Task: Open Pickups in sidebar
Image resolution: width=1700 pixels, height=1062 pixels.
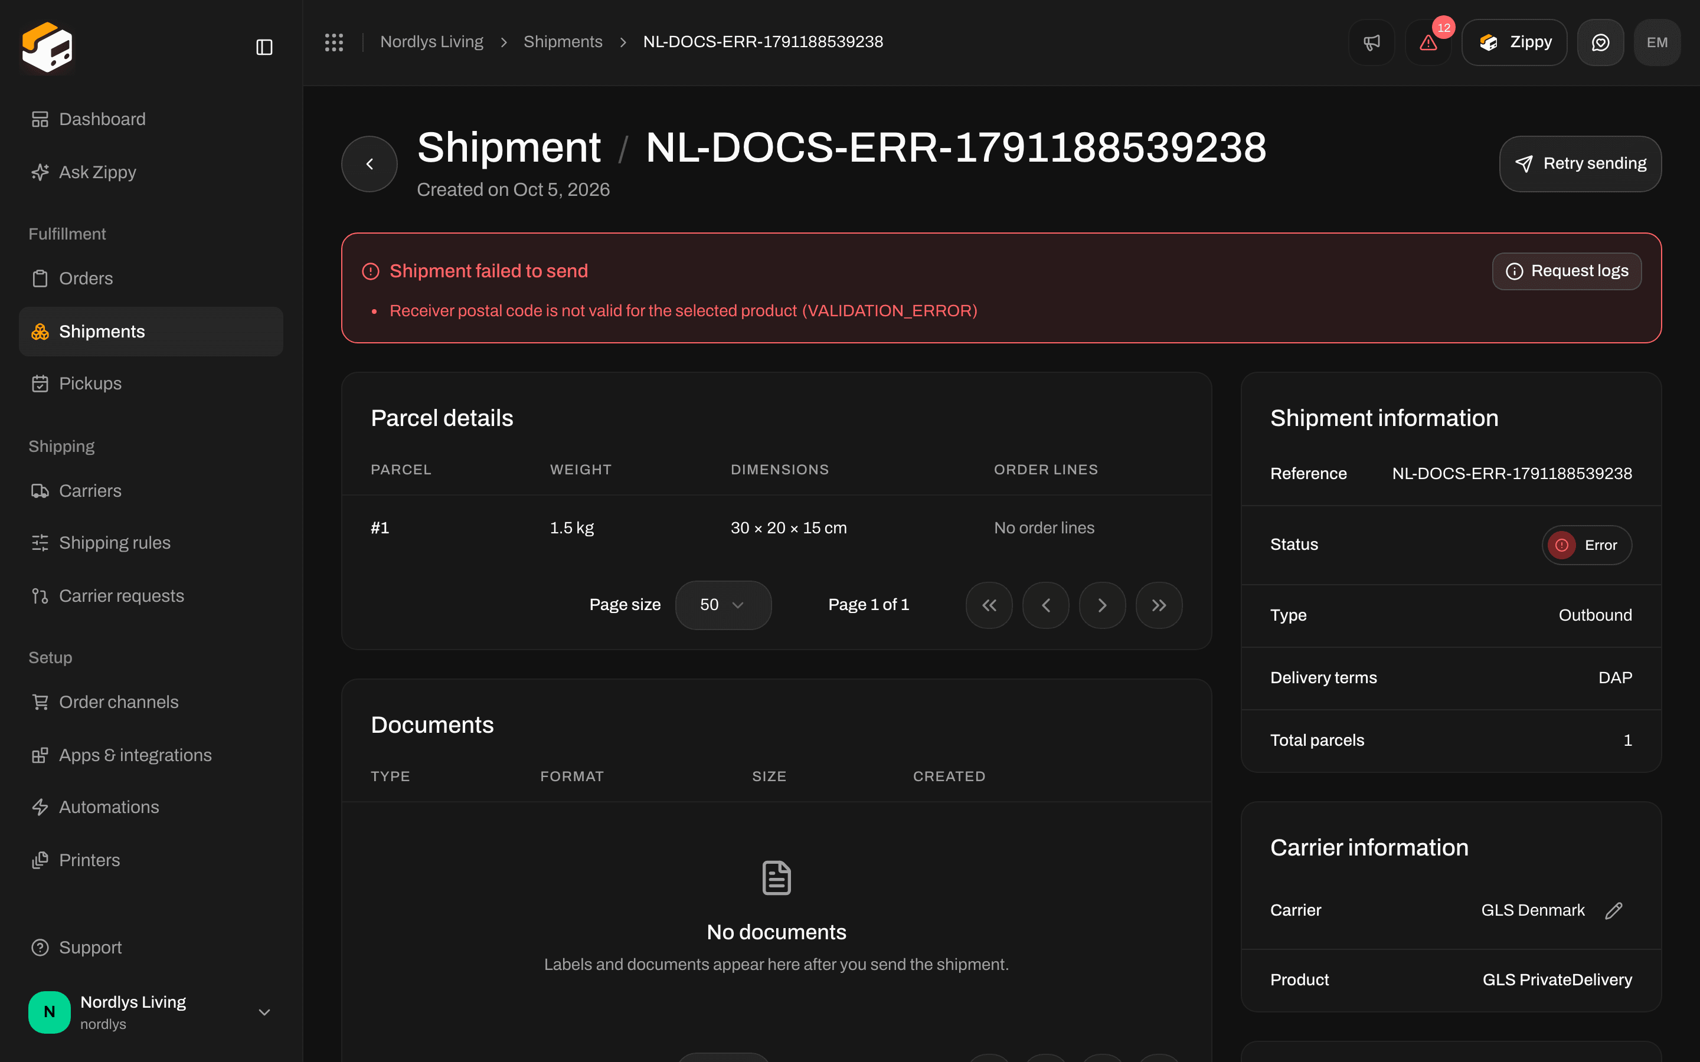Action: point(151,383)
